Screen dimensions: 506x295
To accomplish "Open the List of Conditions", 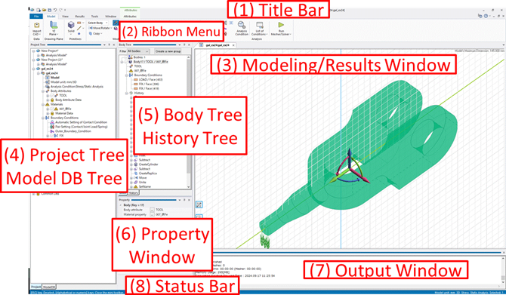I will [x=260, y=29].
